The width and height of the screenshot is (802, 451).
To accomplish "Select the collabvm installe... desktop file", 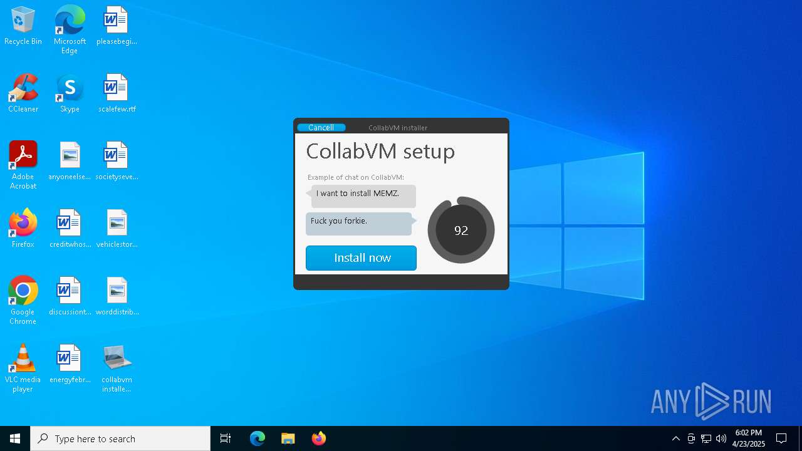I will point(117,368).
